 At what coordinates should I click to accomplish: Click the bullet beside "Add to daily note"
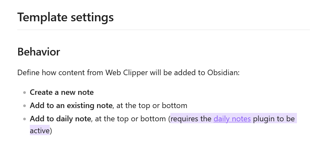[x=25, y=119]
